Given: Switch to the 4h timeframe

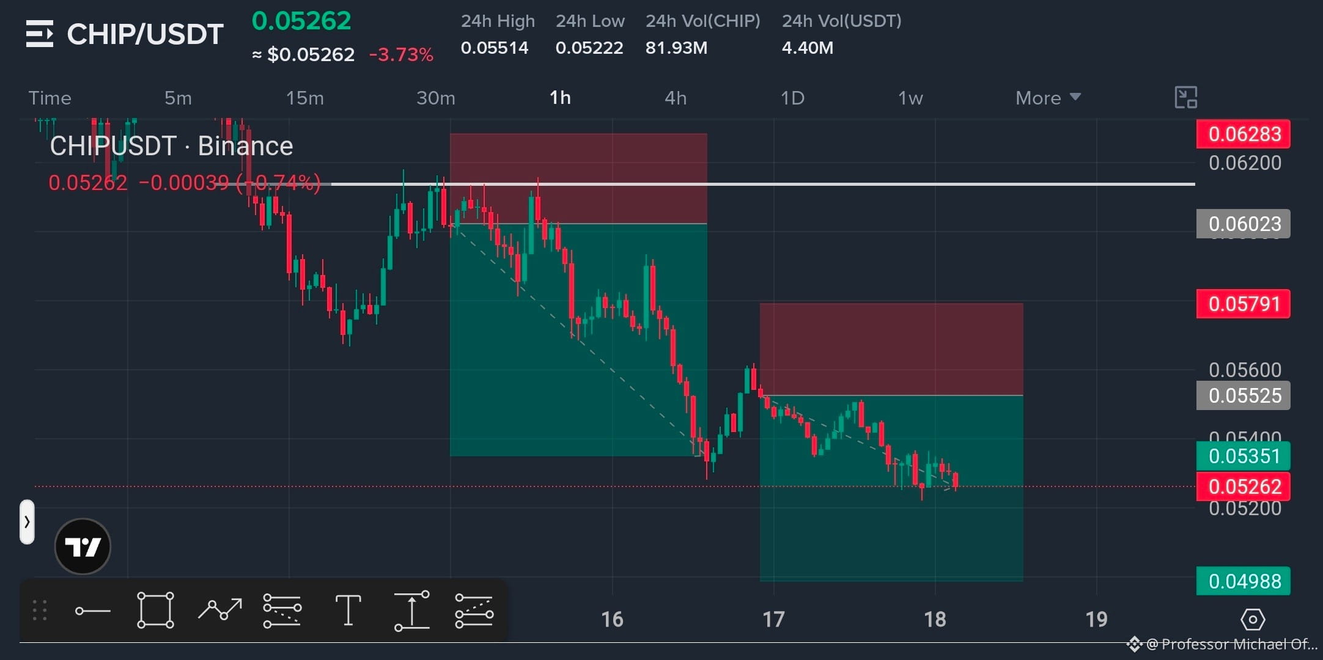Looking at the screenshot, I should coord(676,98).
